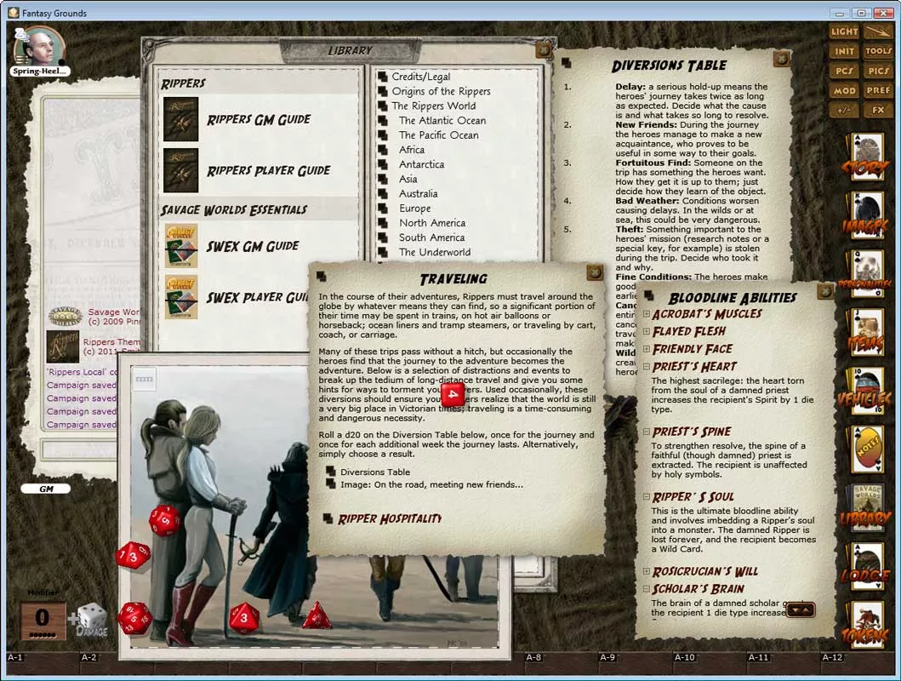This screenshot has width=901, height=681.
Task: Click the LIGHT button
Action: pos(844,31)
